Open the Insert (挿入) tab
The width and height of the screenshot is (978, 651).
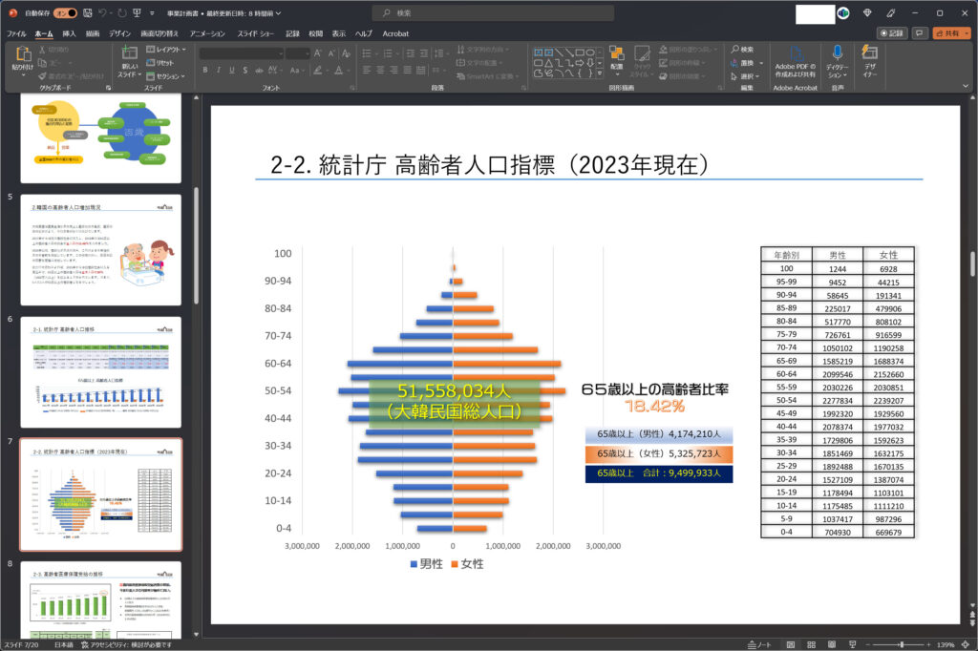(x=69, y=32)
